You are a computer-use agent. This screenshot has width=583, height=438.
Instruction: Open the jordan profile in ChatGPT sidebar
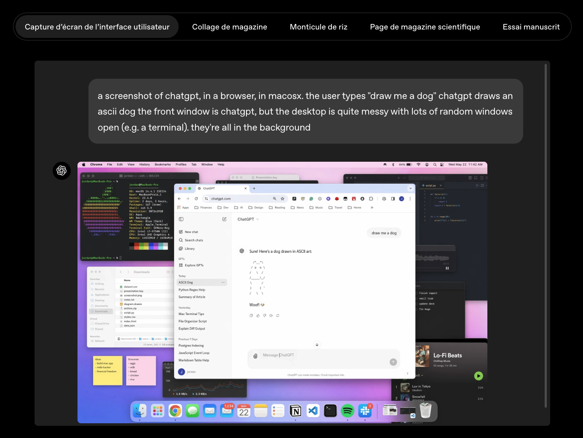point(187,372)
